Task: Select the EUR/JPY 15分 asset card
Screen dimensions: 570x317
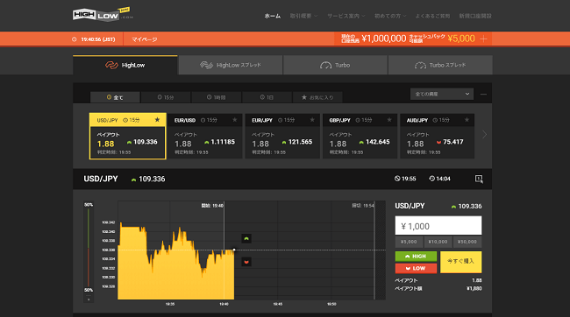Action: [x=282, y=136]
